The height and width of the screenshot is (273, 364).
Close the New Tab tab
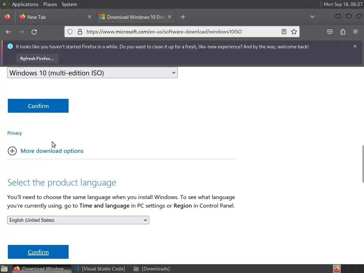(x=90, y=17)
